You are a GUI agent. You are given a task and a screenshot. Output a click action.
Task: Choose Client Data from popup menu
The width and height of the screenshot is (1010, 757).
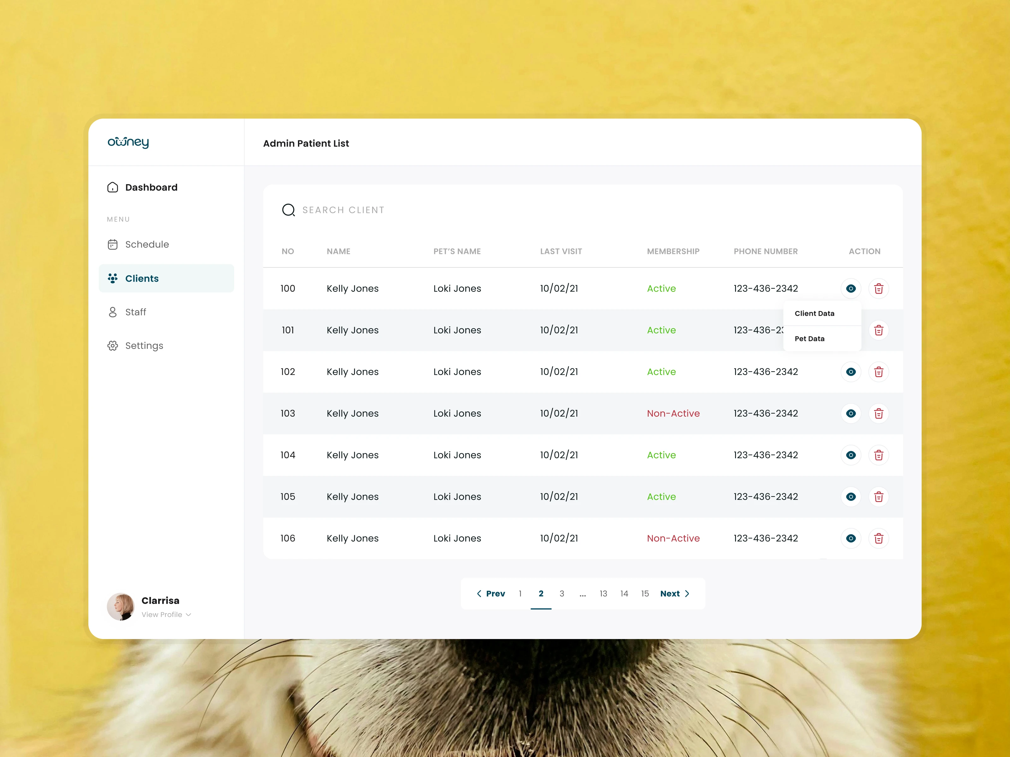[815, 314]
